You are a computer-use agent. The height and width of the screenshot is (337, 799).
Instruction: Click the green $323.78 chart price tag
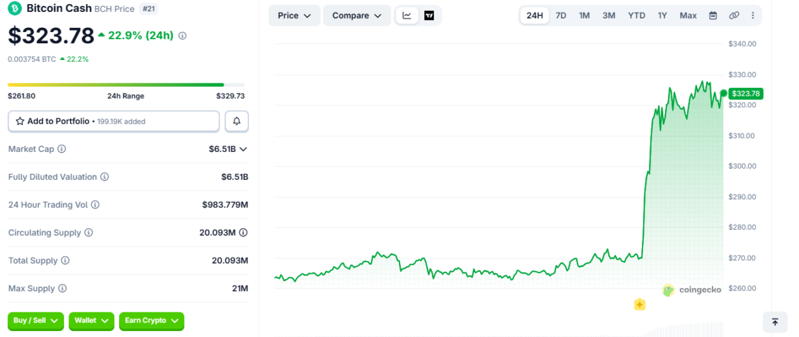point(746,93)
